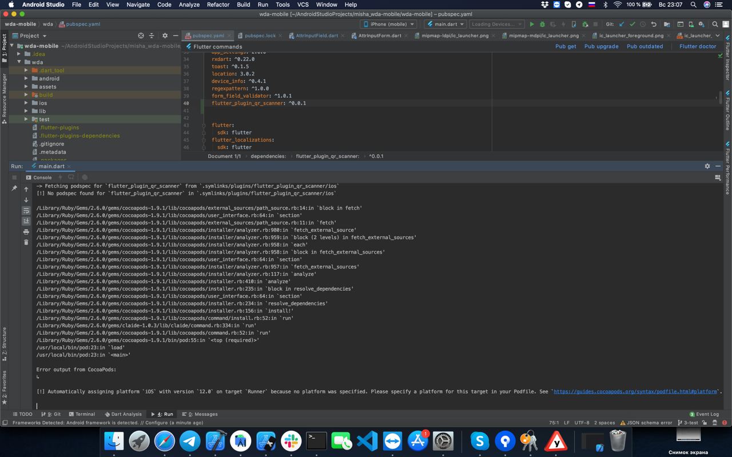Image resolution: width=732 pixels, height=457 pixels.
Task: Toggle Flutter Outline side panel
Action: (727, 110)
